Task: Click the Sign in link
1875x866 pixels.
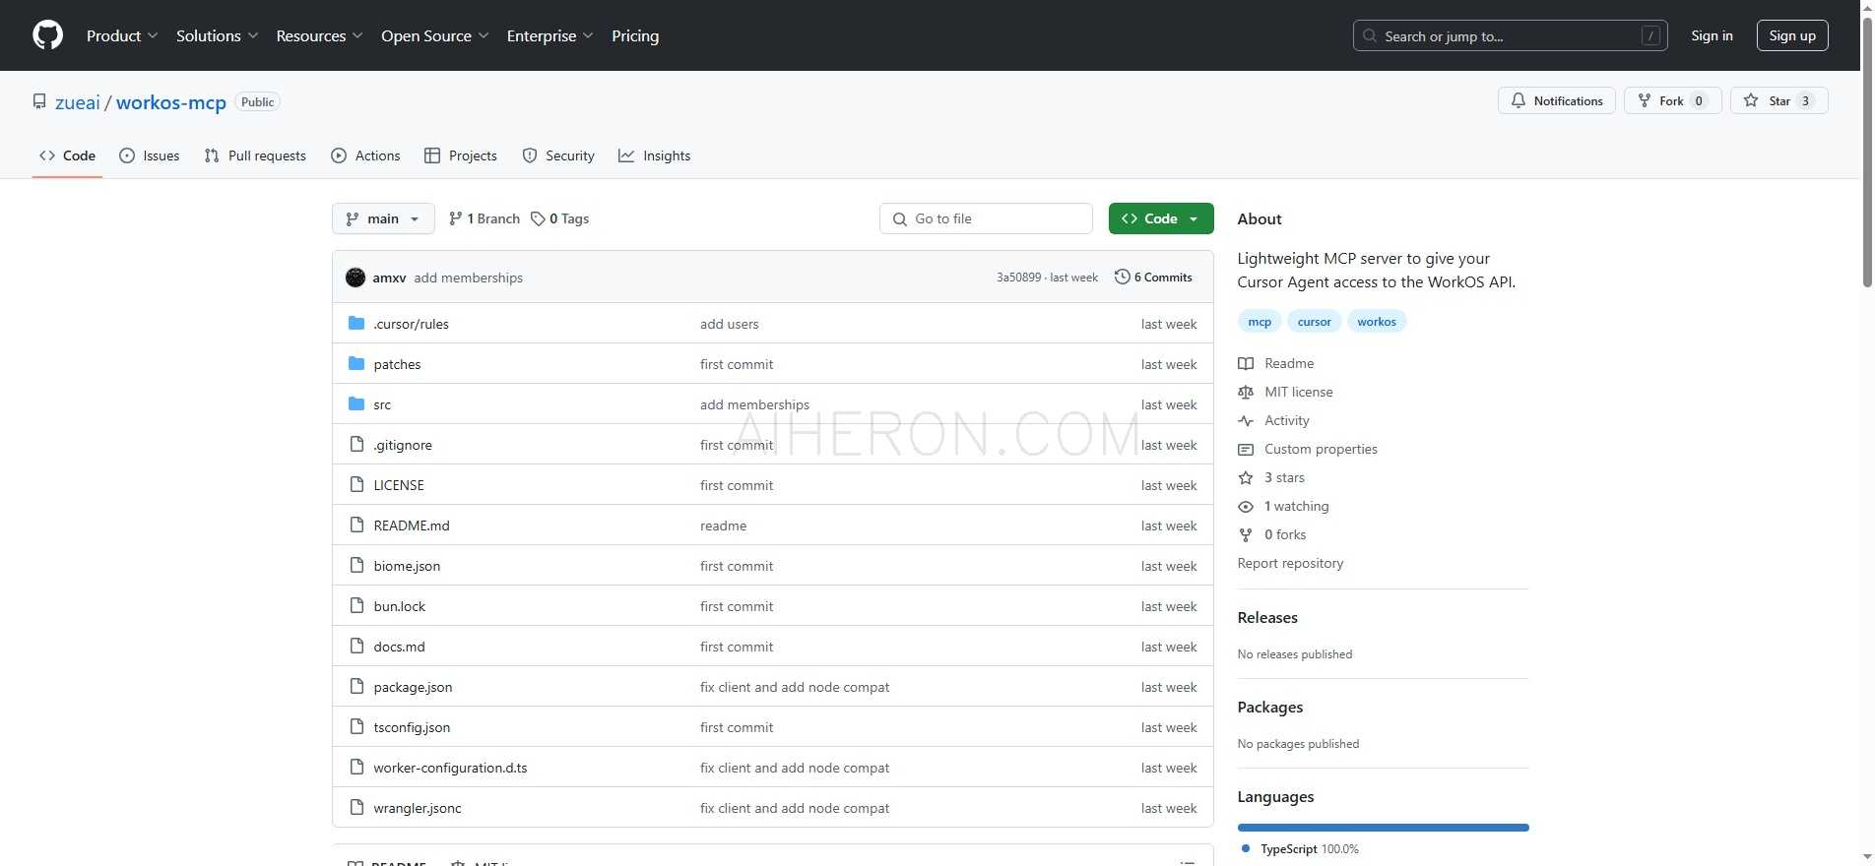Action: (x=1712, y=35)
